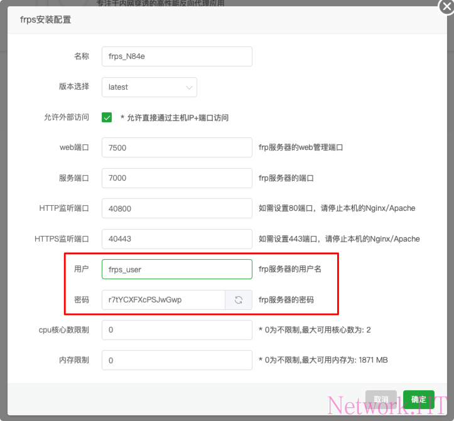Click the gray cancel button

click(381, 400)
